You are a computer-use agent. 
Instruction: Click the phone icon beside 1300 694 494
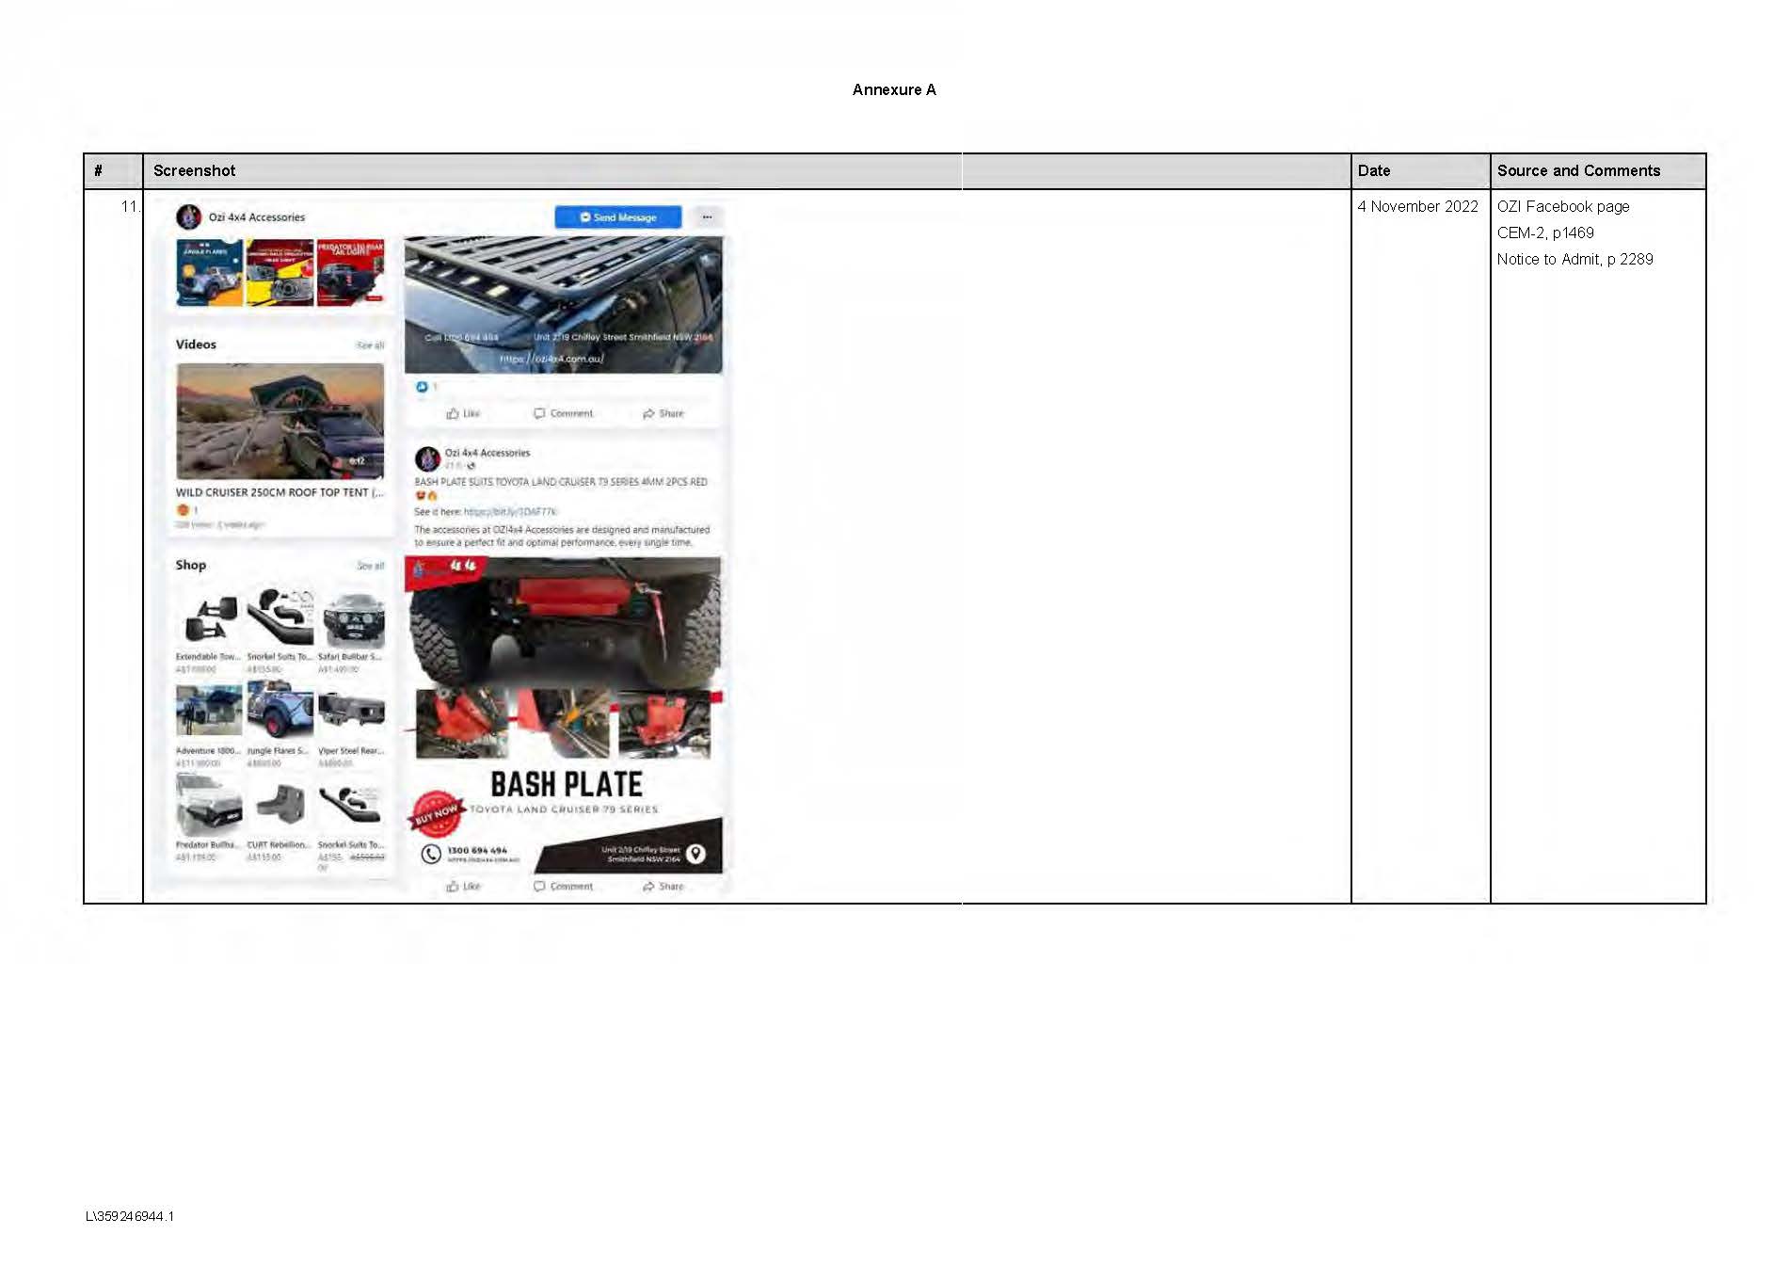point(431,854)
